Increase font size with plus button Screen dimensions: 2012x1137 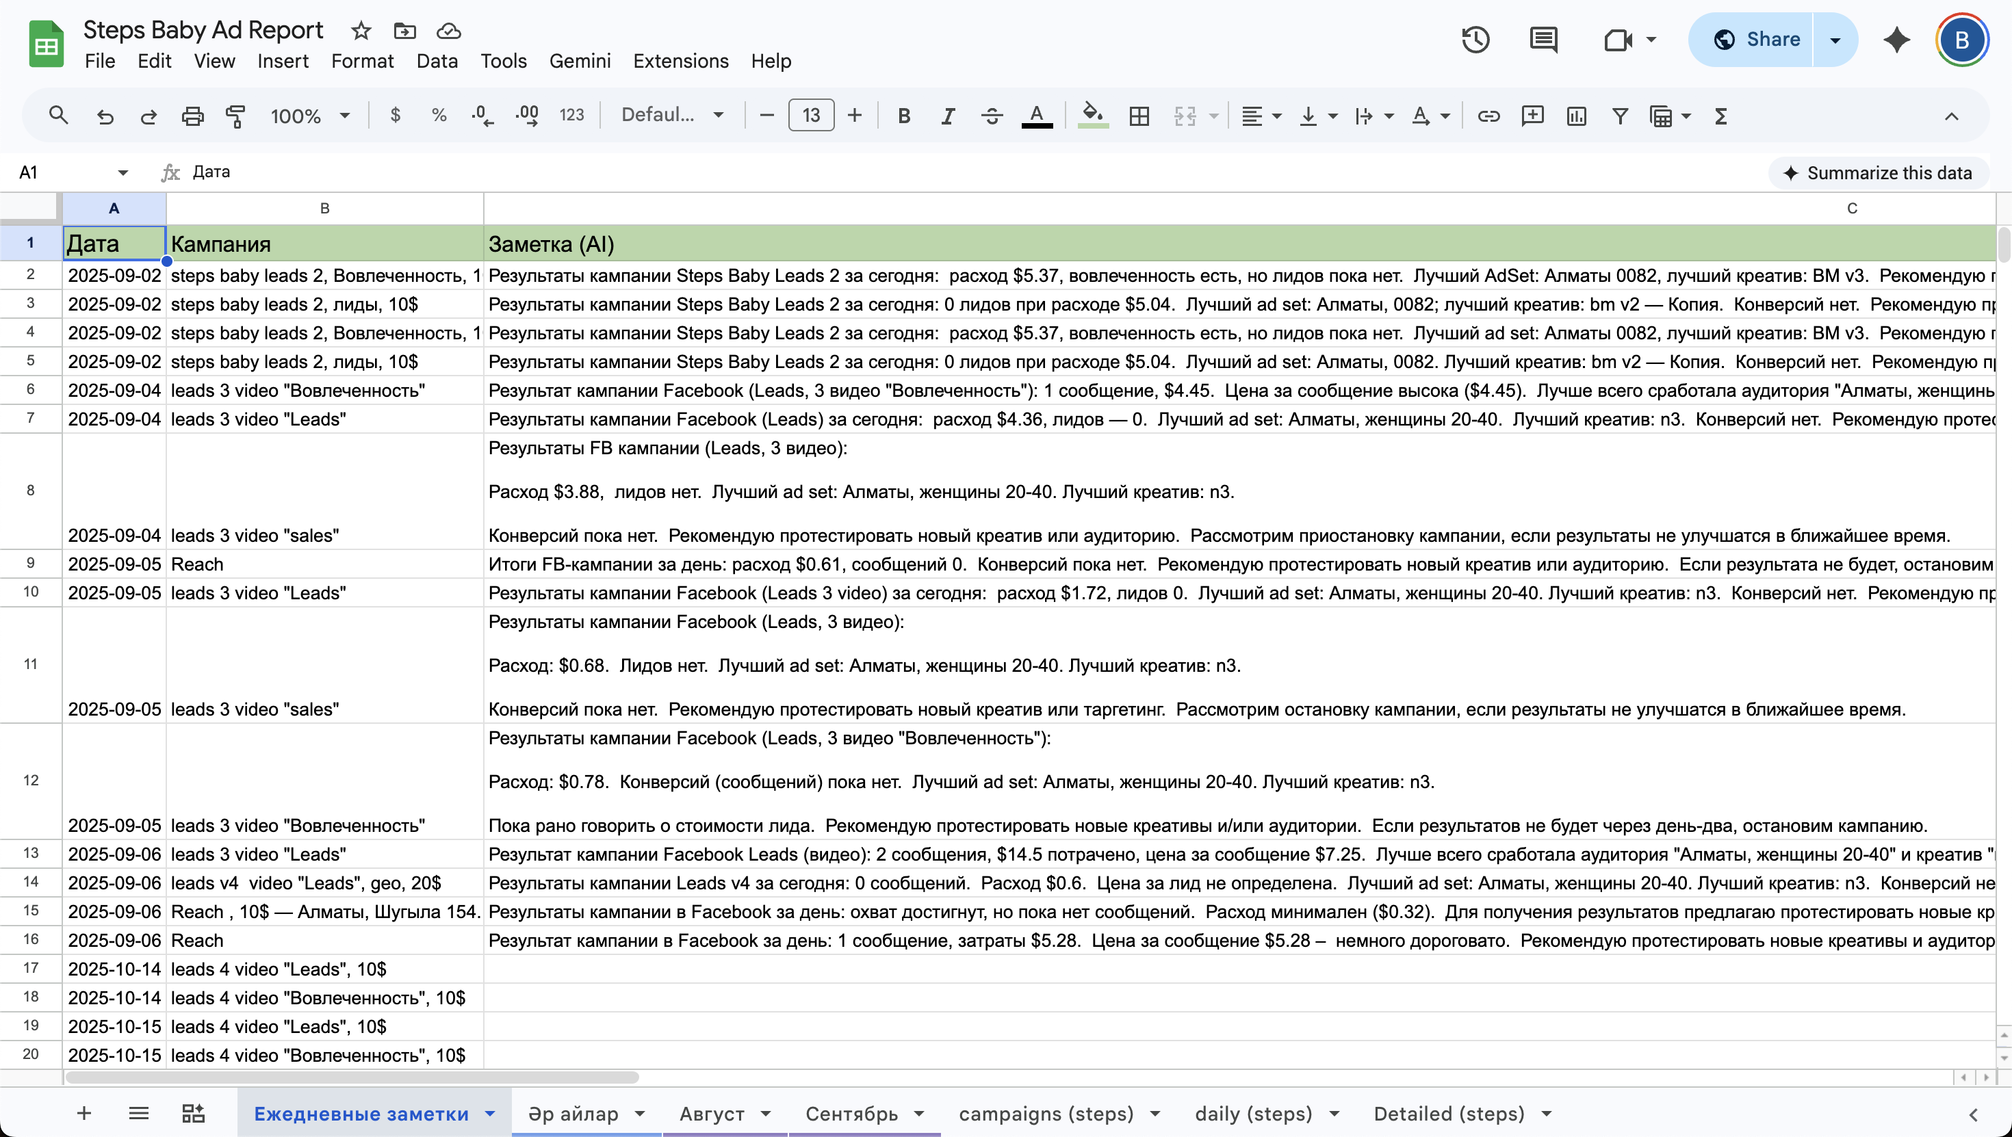pyautogui.click(x=855, y=116)
